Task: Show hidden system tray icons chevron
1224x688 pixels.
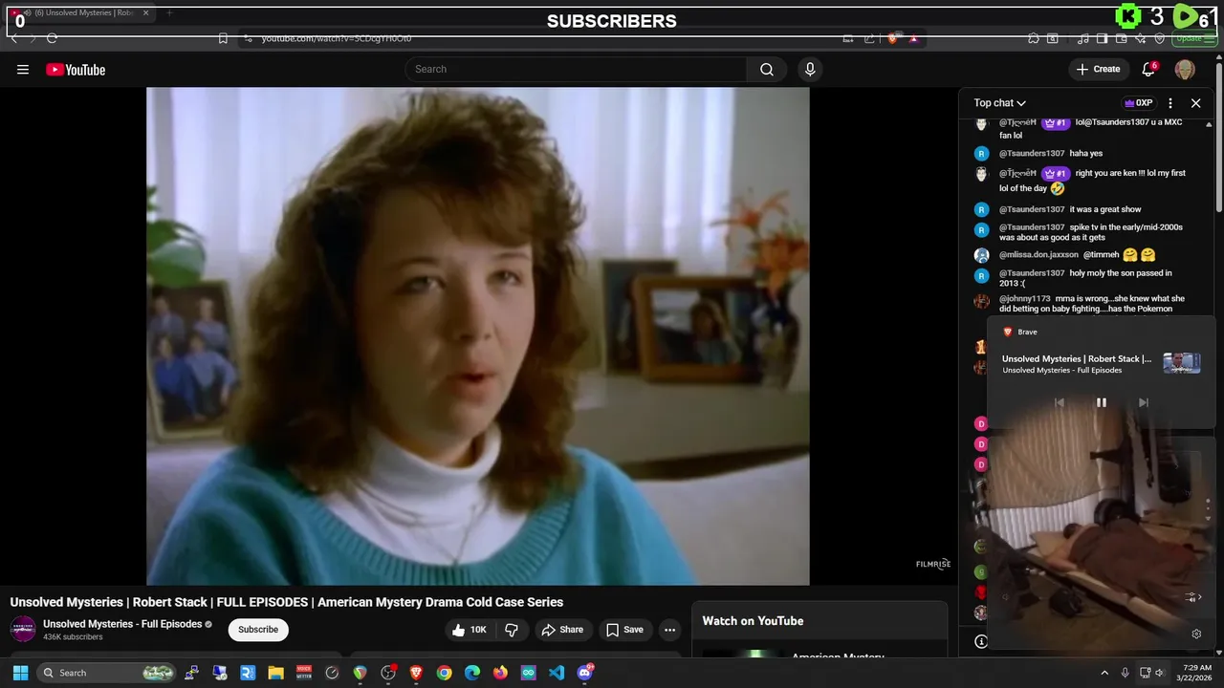Action: click(1104, 673)
